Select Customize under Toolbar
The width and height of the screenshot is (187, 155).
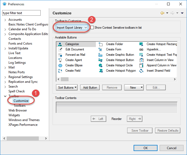coord(21,101)
